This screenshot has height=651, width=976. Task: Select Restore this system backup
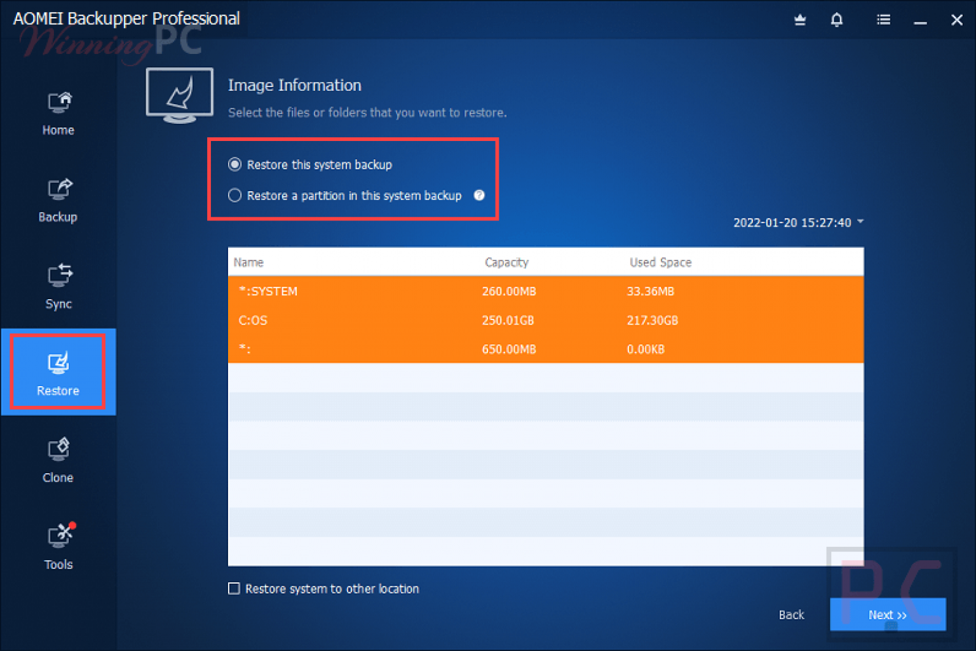(x=234, y=164)
